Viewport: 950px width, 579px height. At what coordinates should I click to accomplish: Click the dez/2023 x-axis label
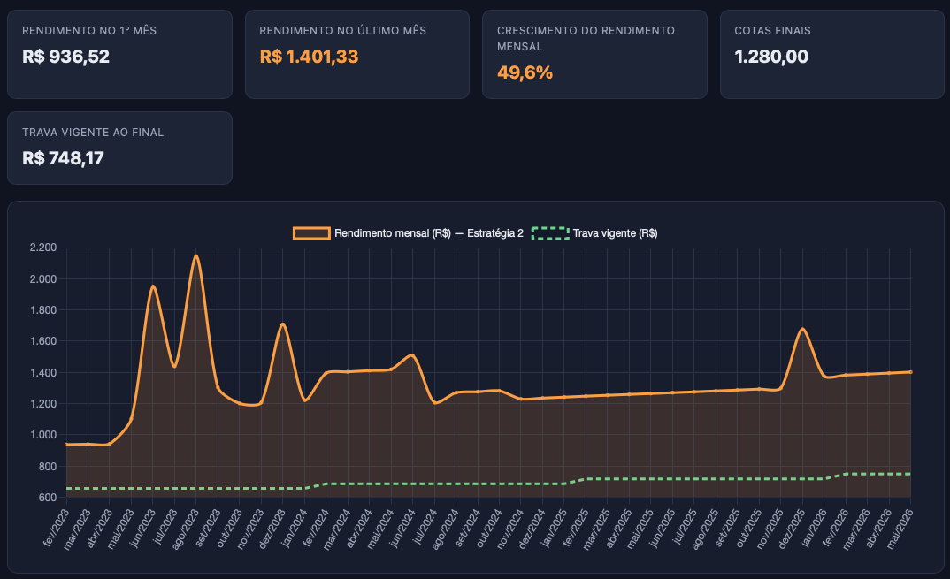pos(272,529)
